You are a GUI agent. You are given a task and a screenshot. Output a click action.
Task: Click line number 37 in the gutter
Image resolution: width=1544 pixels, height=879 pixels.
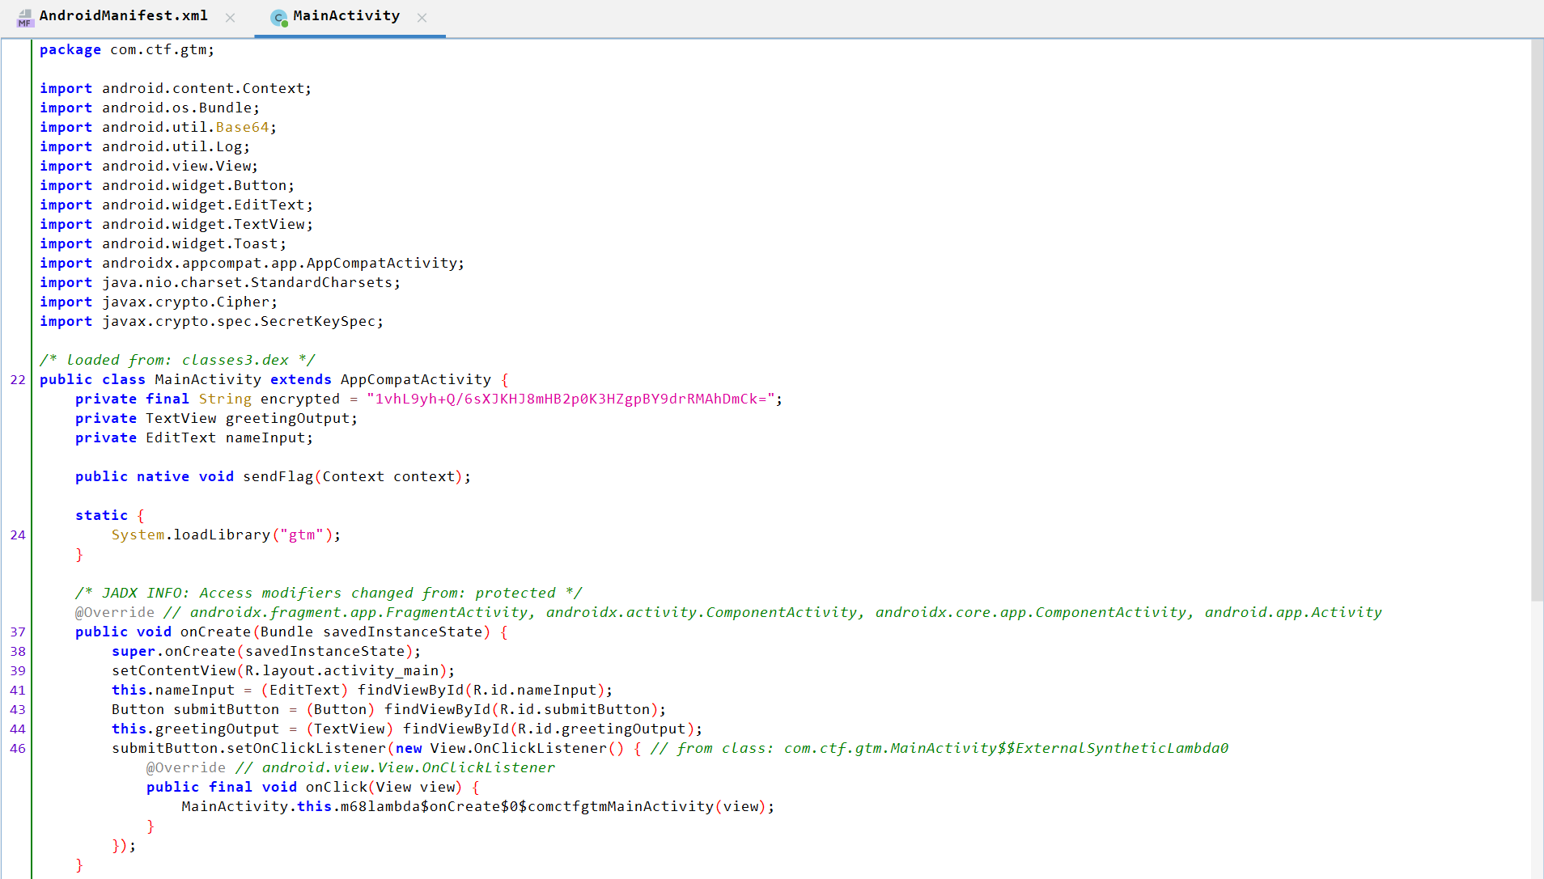point(18,632)
